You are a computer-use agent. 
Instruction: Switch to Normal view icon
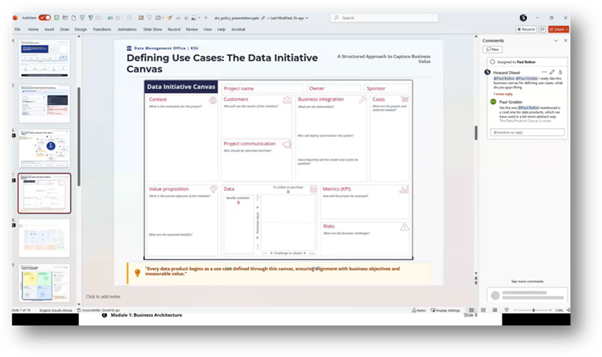pyautogui.click(x=471, y=310)
